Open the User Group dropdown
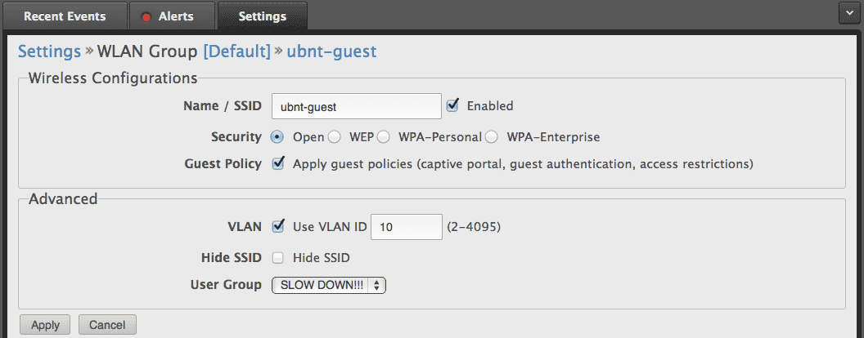The image size is (864, 338). point(328,285)
